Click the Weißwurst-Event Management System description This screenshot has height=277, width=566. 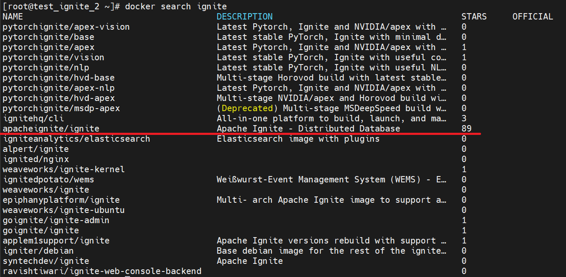click(332, 179)
